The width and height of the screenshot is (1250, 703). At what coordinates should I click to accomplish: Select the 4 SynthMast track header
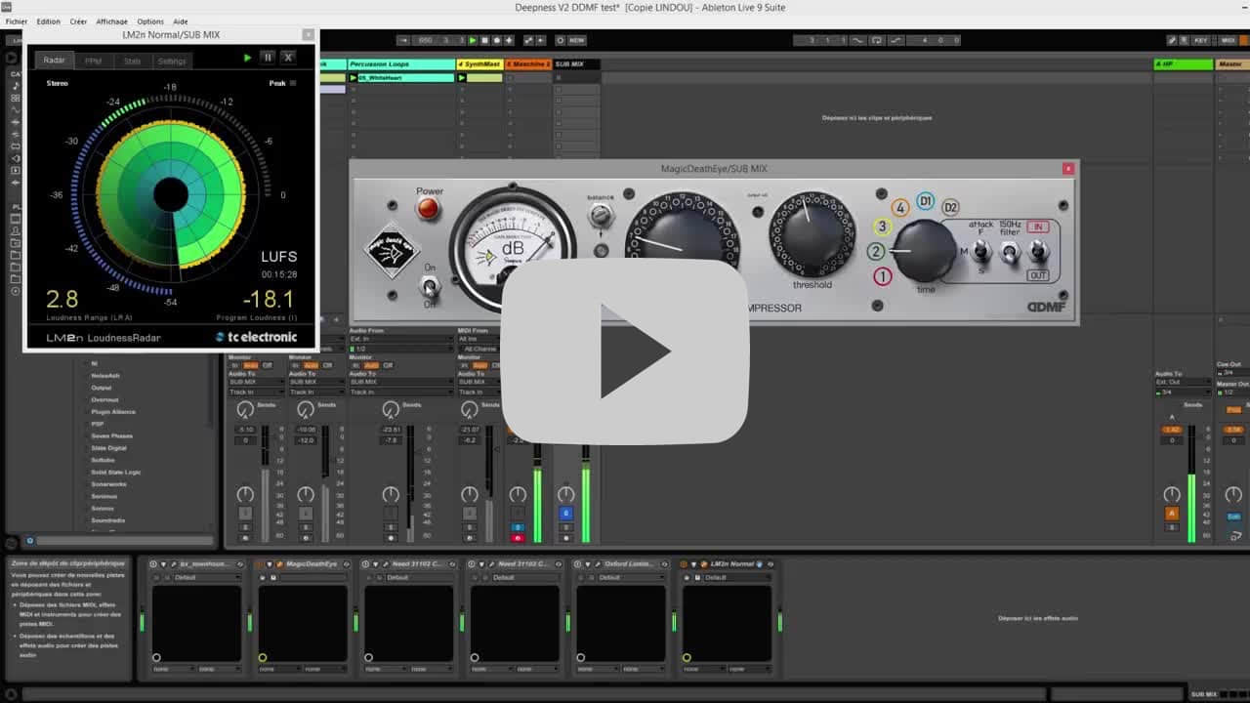[x=479, y=64]
